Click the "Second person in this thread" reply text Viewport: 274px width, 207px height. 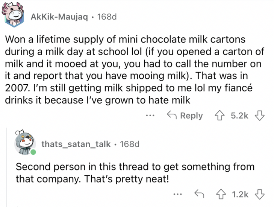pyautogui.click(x=135, y=172)
